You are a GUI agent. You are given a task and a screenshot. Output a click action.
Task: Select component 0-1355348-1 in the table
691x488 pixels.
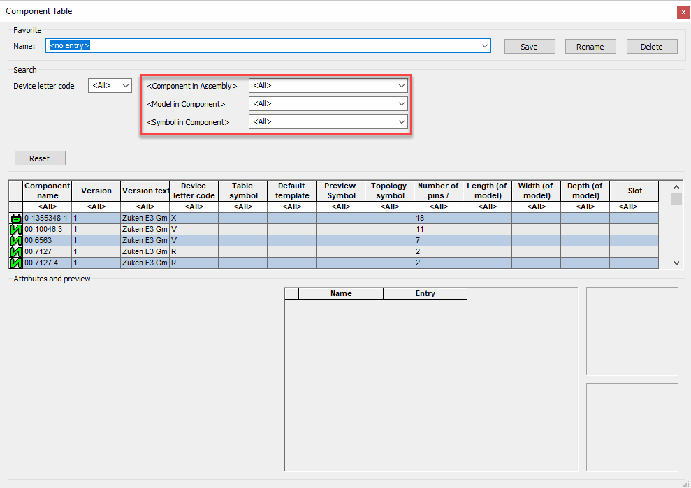(x=47, y=218)
